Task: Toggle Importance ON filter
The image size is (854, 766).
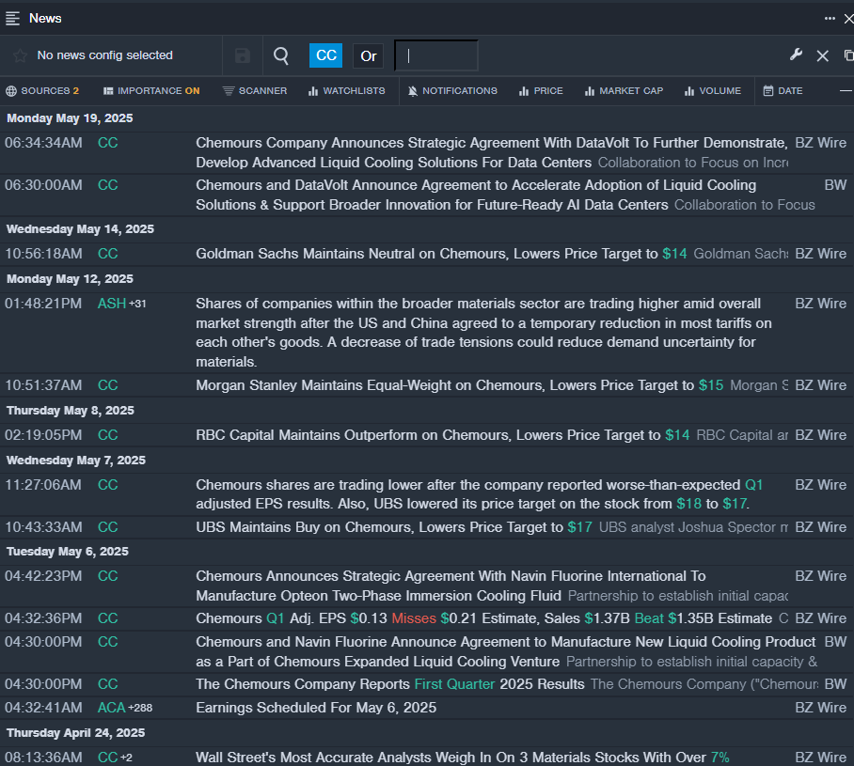Action: [151, 91]
